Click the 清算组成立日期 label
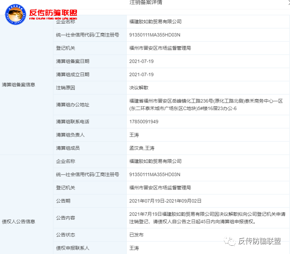 pyautogui.click(x=72, y=75)
